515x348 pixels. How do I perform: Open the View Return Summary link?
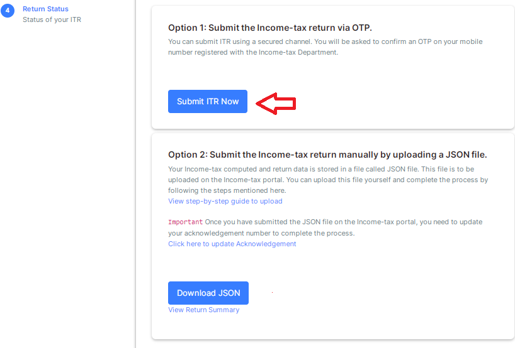click(x=203, y=310)
